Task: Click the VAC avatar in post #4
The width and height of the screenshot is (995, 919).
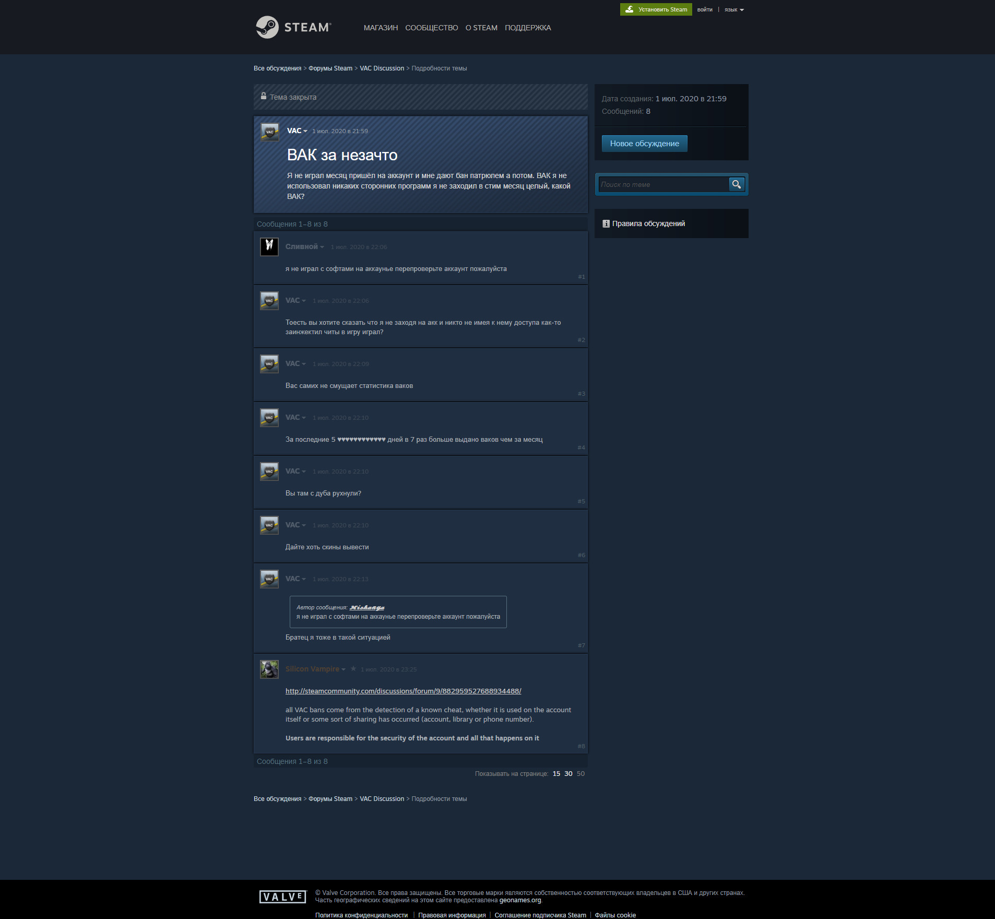Action: (x=269, y=417)
